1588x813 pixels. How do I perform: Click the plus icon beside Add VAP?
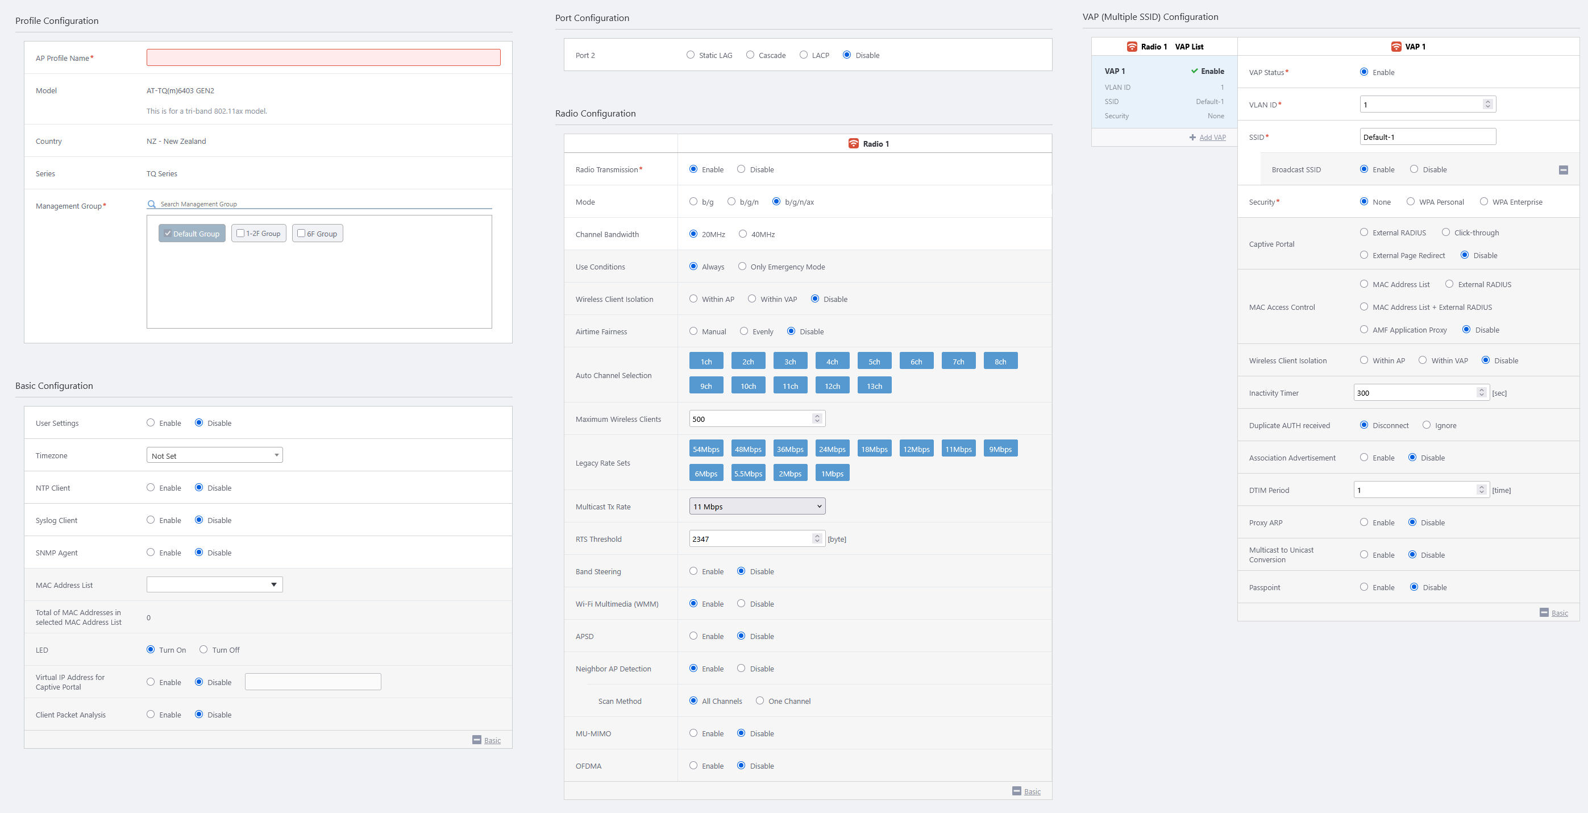[x=1193, y=138]
